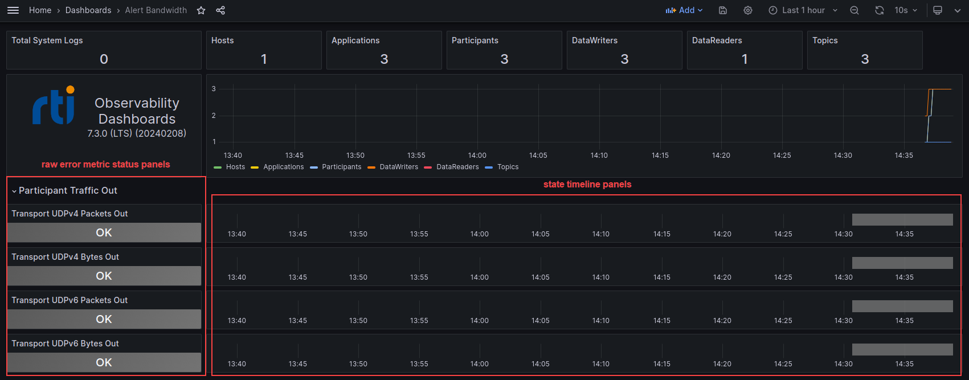Click Topics stat panel title
The height and width of the screenshot is (380, 969).
pos(825,40)
